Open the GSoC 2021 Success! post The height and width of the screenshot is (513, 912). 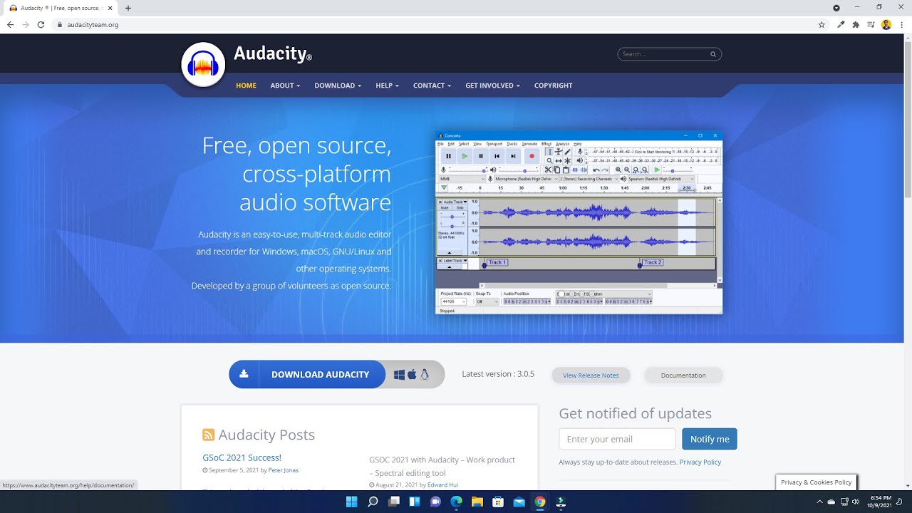point(242,457)
